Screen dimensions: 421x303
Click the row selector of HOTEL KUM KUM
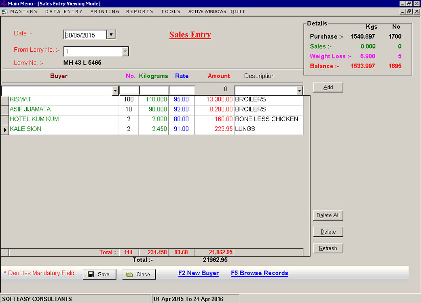click(5, 120)
